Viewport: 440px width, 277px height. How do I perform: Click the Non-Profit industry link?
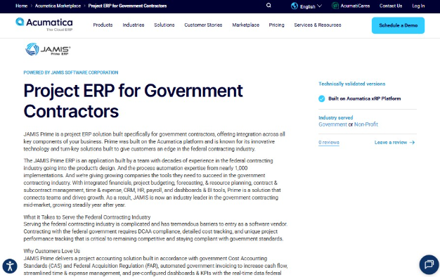pos(366,124)
